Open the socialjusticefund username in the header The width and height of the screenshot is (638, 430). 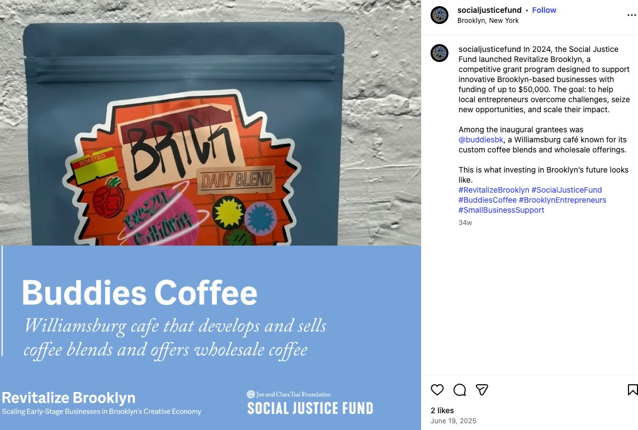pyautogui.click(x=489, y=10)
